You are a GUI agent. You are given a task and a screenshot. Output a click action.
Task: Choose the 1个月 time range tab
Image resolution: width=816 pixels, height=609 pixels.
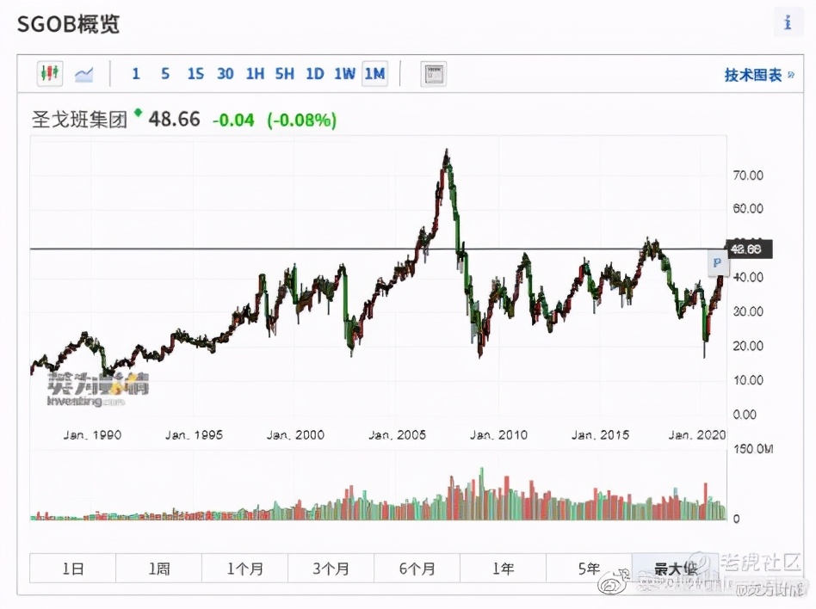pyautogui.click(x=244, y=569)
